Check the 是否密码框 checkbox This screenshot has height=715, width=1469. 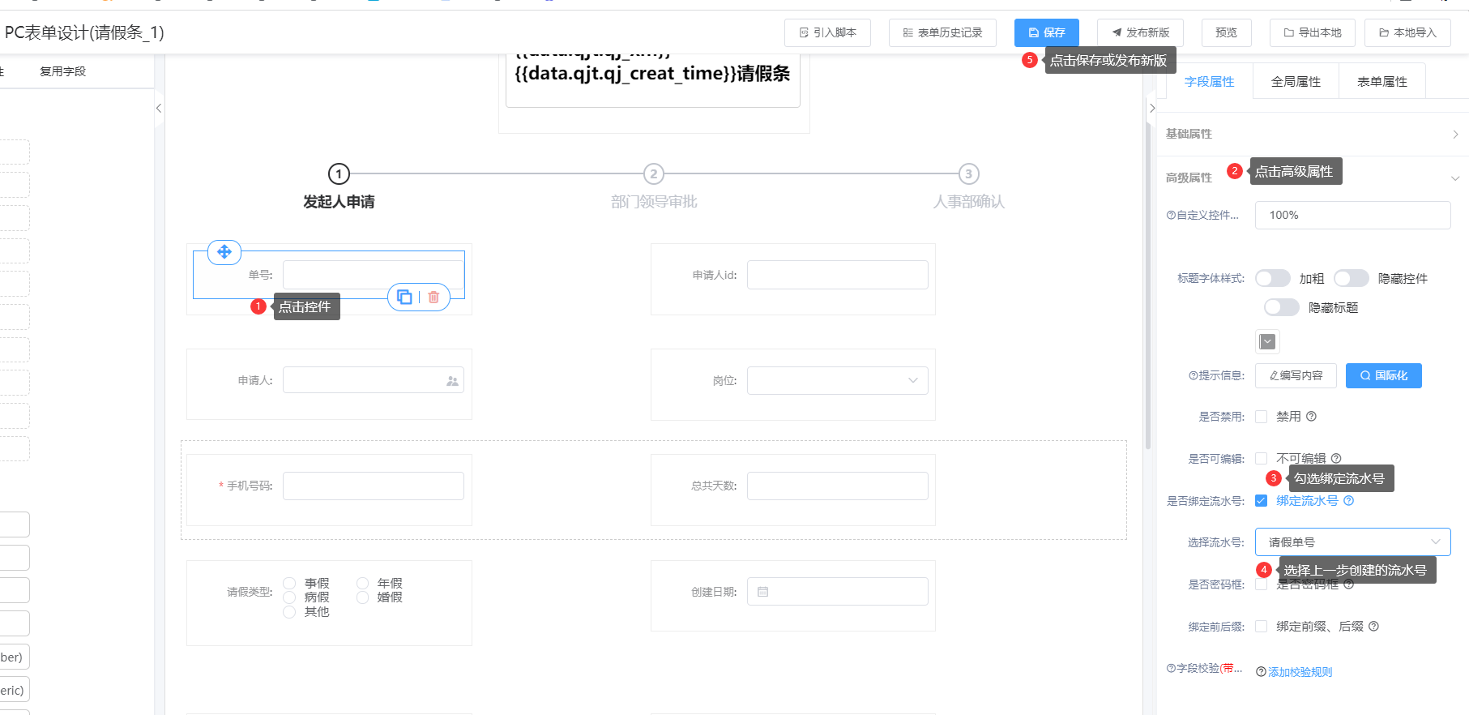click(1261, 584)
